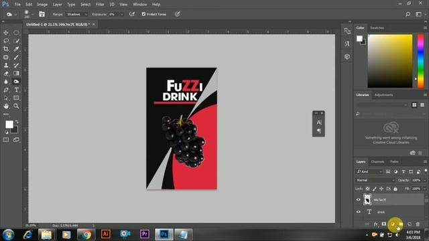
Task: Switch to the Channels tab
Action: click(x=377, y=162)
